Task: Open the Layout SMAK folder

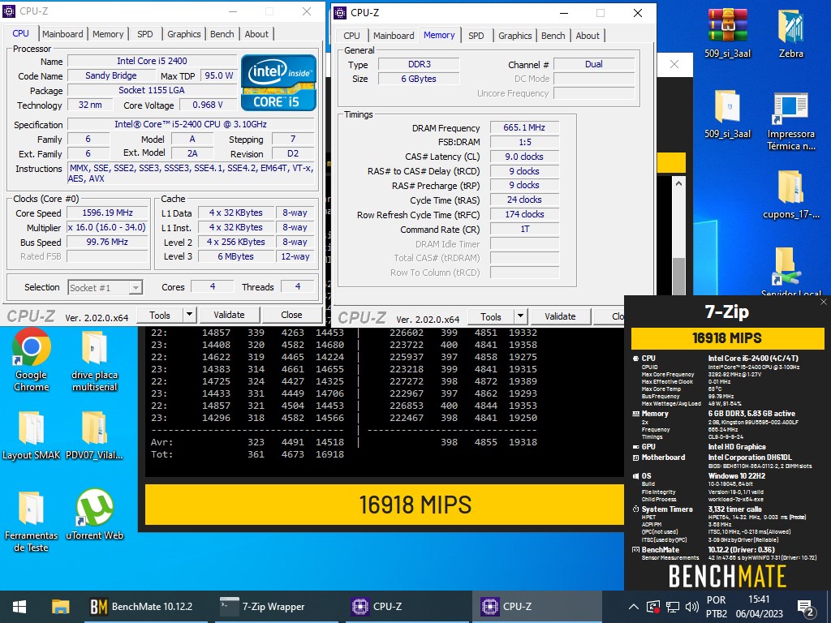Action: tap(32, 436)
